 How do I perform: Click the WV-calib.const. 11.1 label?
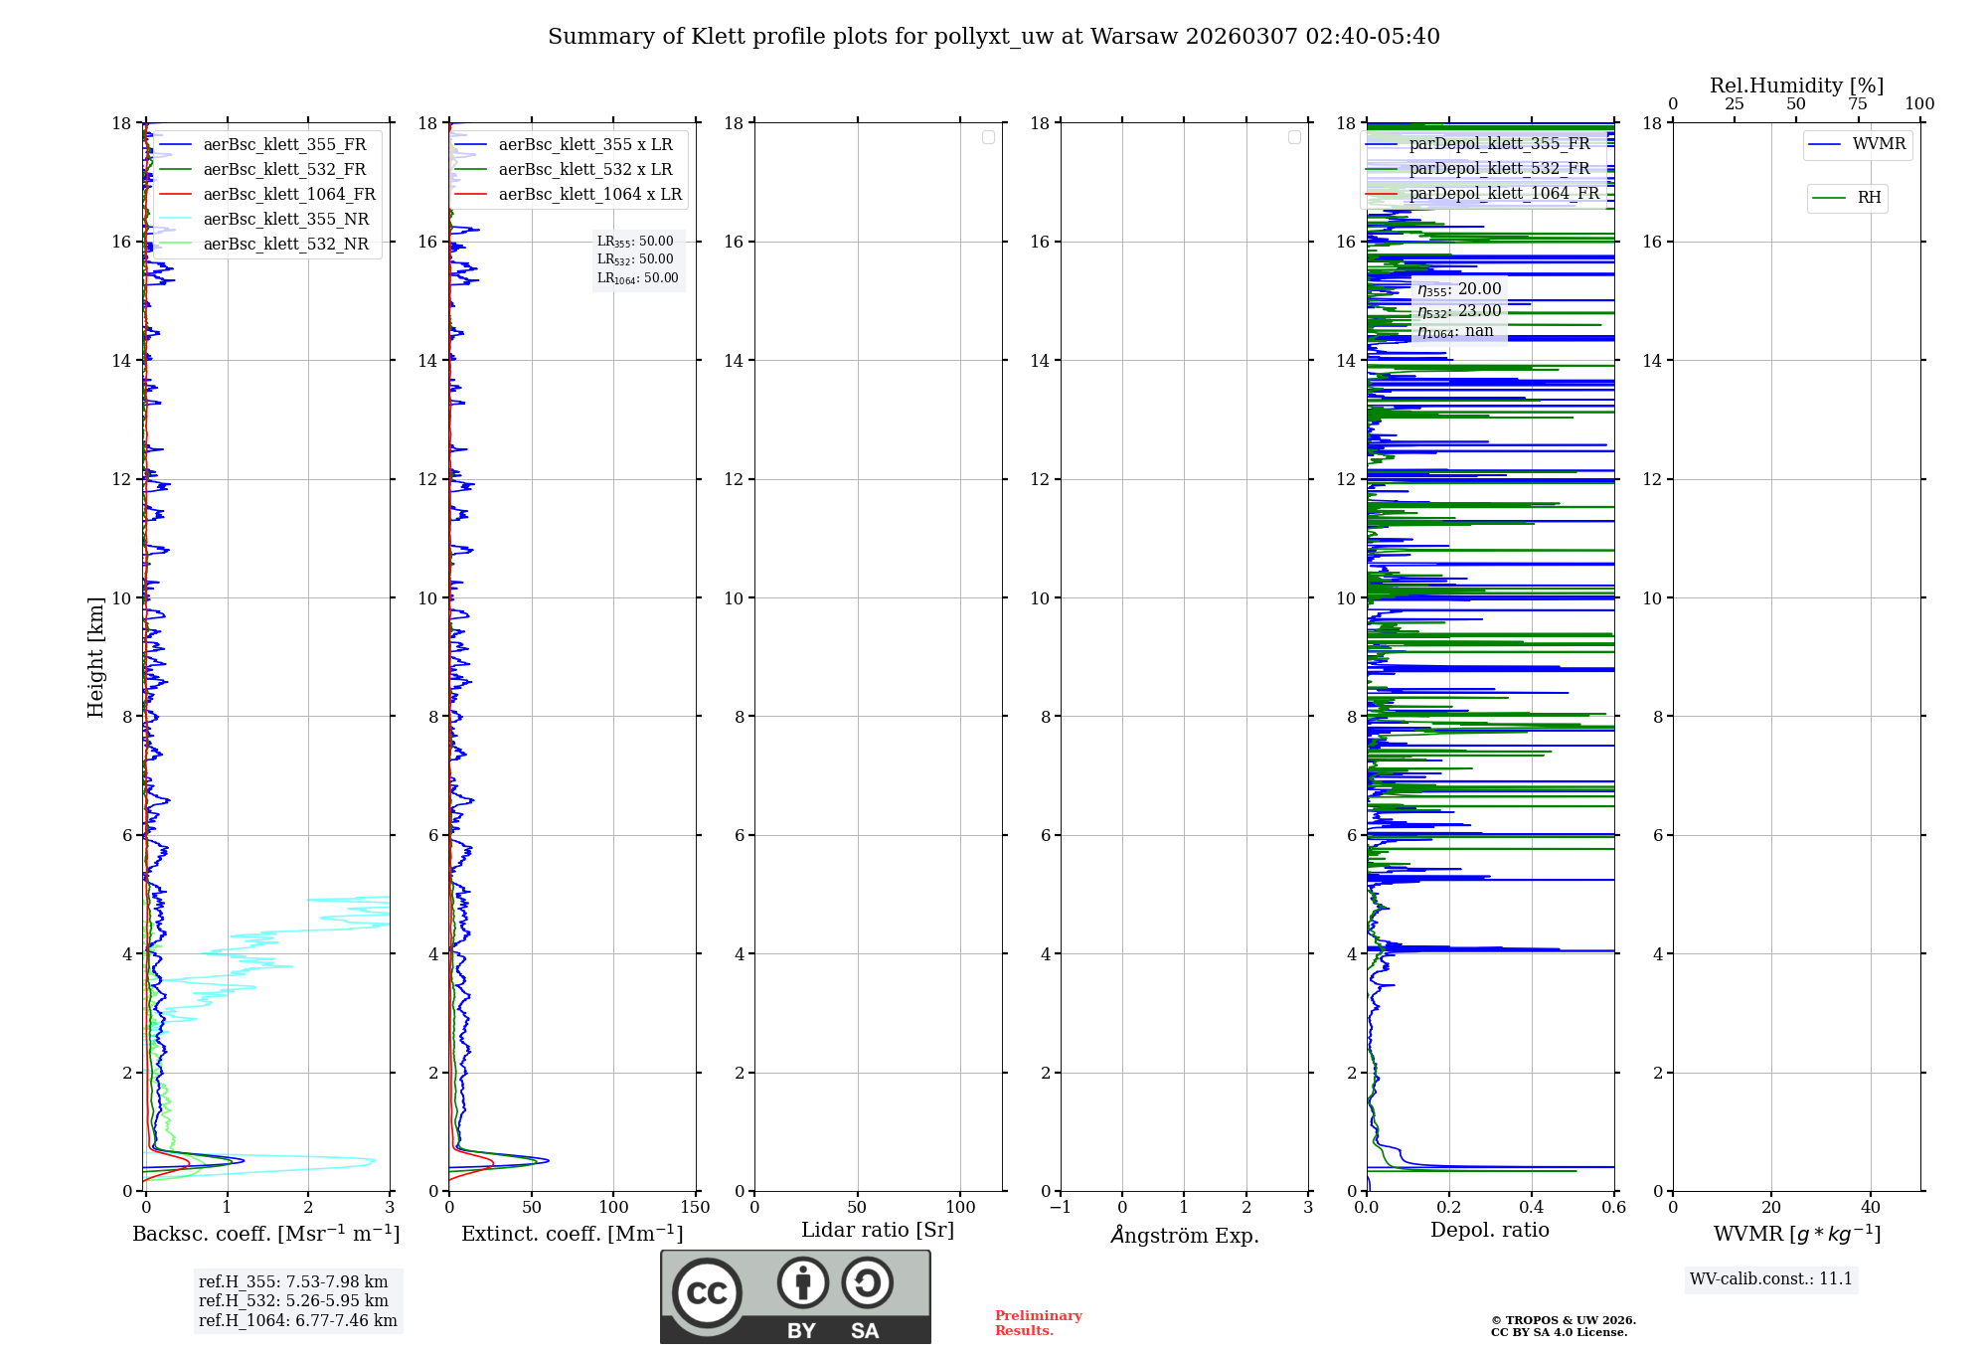pos(1771,1278)
